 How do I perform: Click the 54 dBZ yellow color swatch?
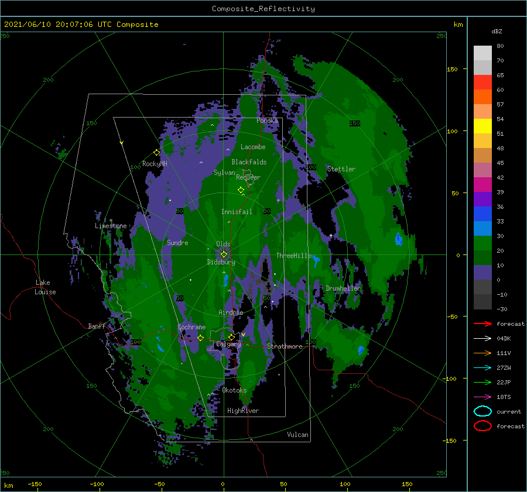click(482, 126)
